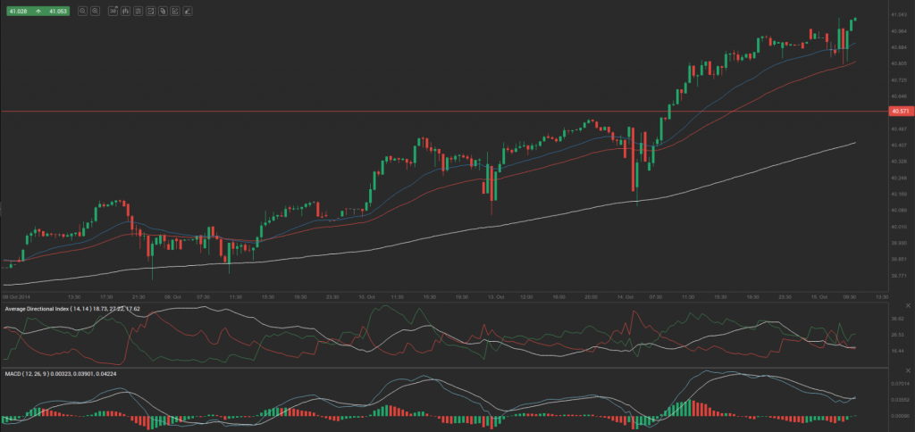Open the 30-minute timeframe selector
This screenshot has height=432, width=915.
[x=112, y=11]
